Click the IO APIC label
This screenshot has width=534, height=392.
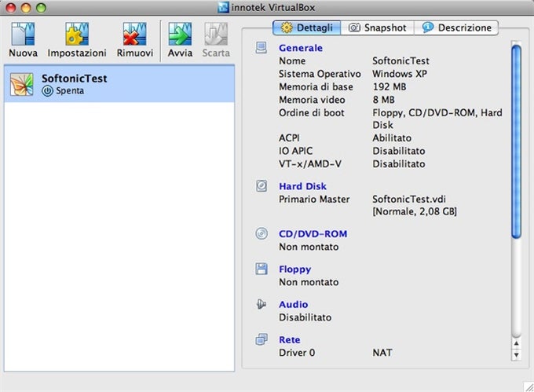coord(295,151)
